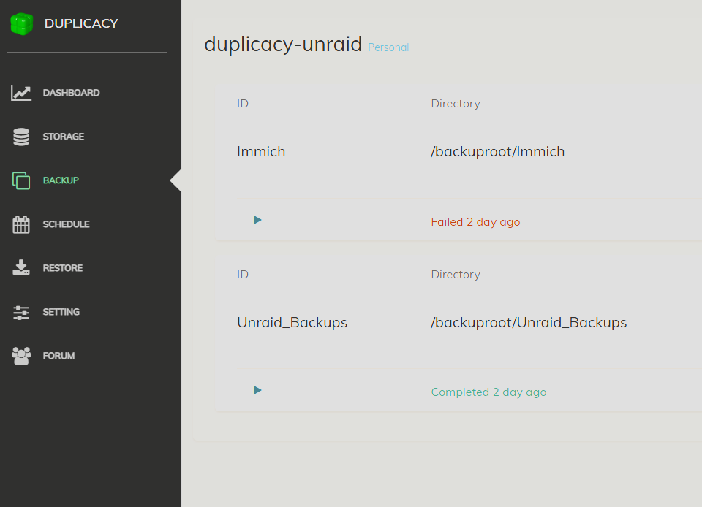Open the Setting sliders icon
This screenshot has height=507, width=702.
(21, 313)
